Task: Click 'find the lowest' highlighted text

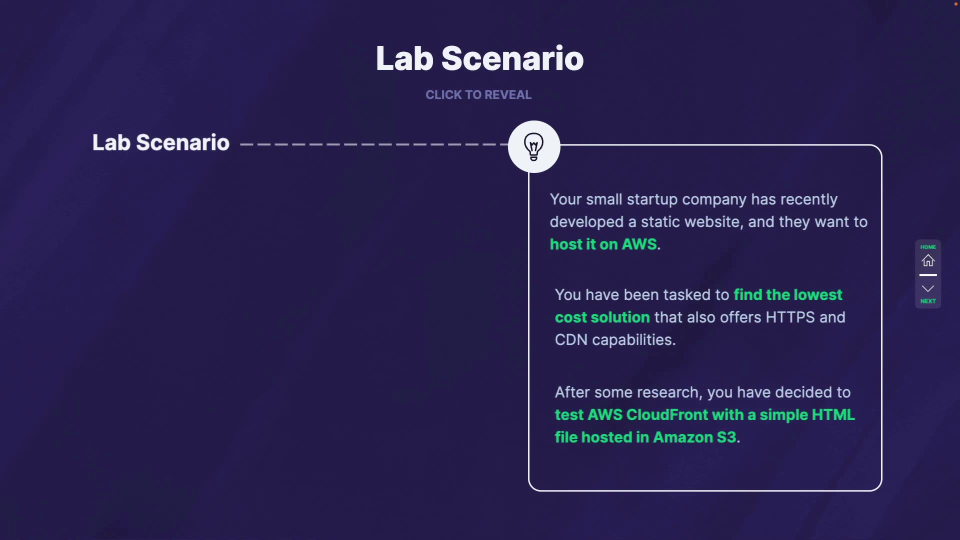Action: coord(787,295)
